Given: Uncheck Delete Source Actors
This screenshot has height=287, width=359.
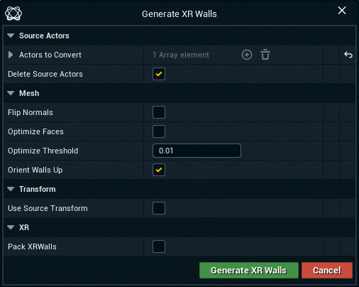Looking at the screenshot, I should [159, 74].
